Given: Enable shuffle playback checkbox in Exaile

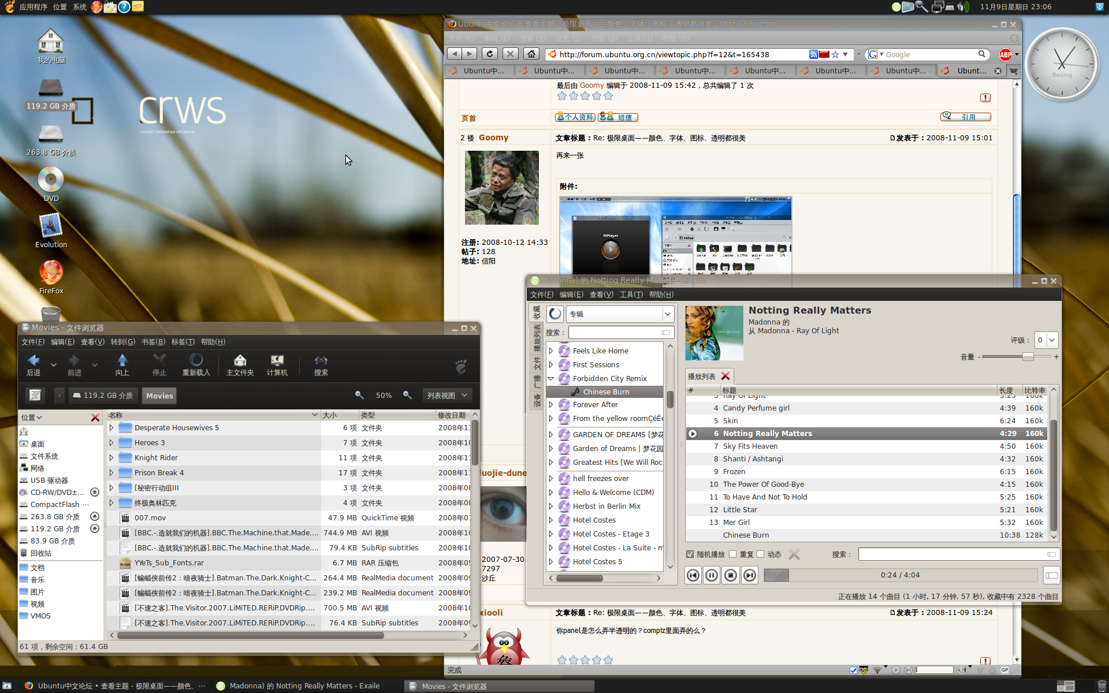Looking at the screenshot, I should 690,554.
